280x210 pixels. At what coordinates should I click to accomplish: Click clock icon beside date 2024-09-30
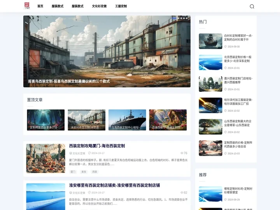coord(226,47)
